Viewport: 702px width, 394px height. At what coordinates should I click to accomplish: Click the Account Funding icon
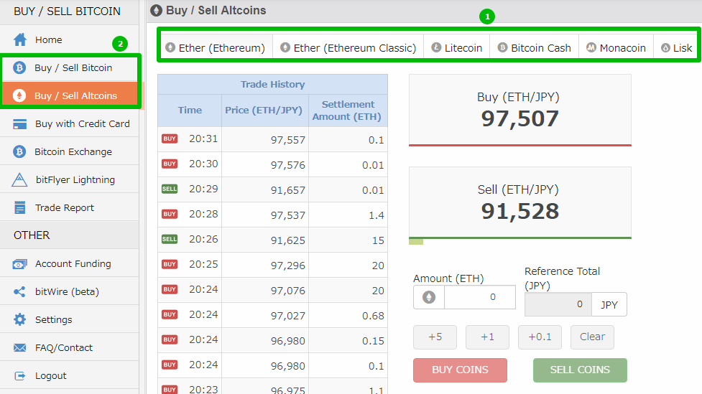pos(20,264)
